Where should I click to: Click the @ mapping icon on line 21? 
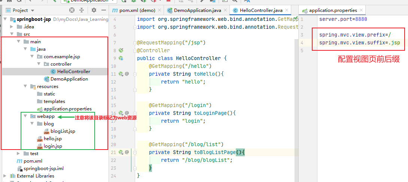click(127, 152)
